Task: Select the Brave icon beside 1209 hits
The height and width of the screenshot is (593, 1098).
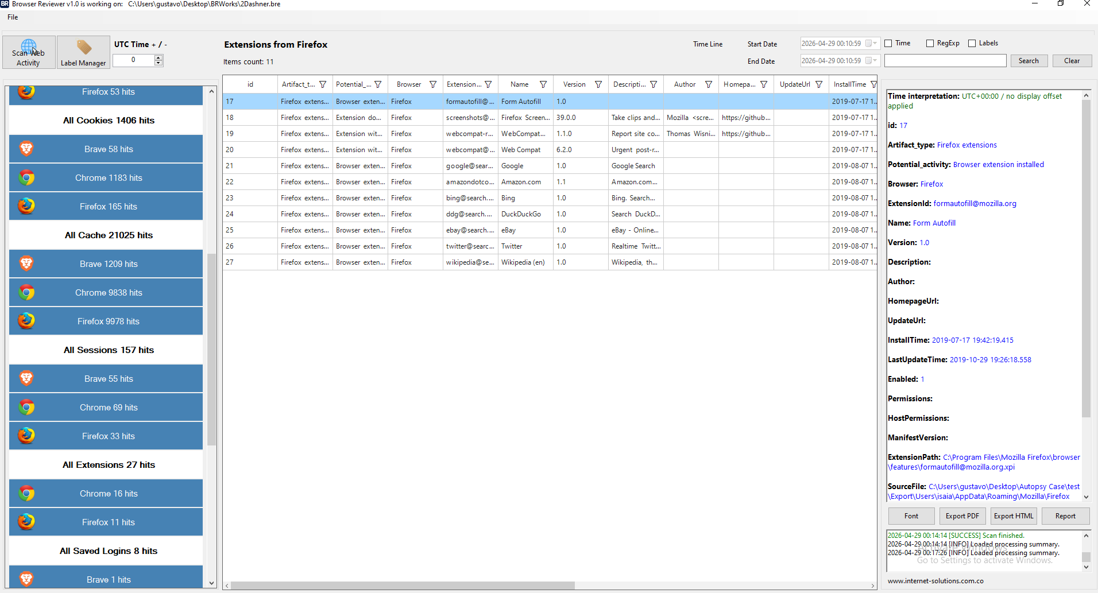Action: tap(26, 263)
